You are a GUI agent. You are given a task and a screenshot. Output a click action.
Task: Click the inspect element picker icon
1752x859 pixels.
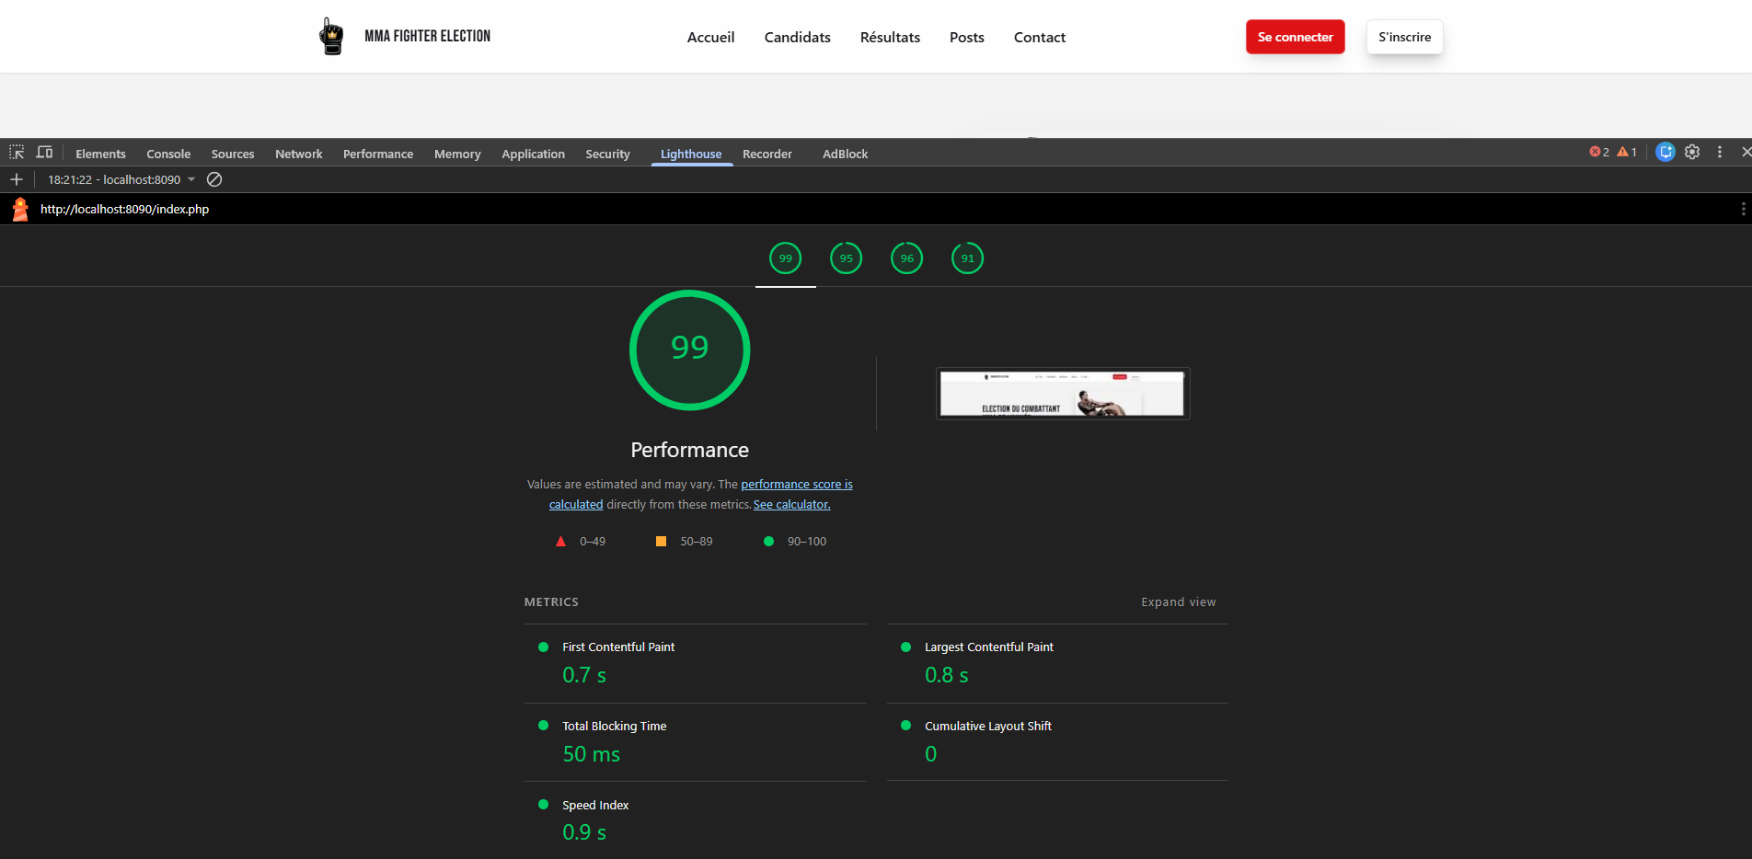tap(17, 153)
